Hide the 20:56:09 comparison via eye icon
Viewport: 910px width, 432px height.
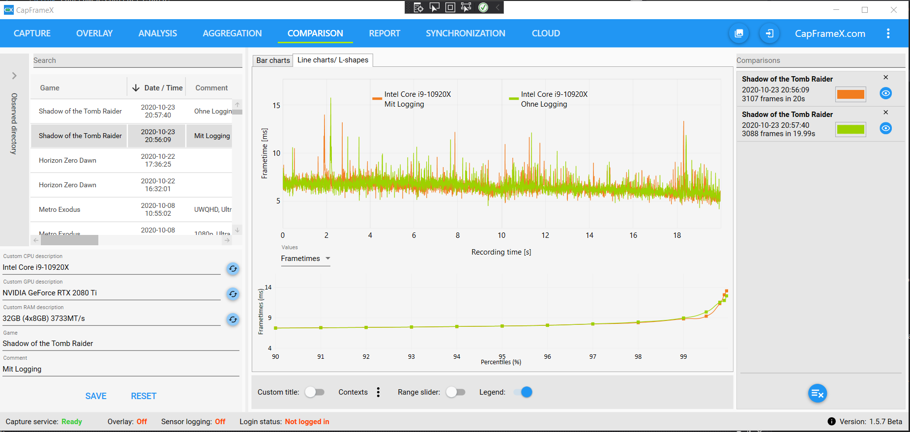pos(886,93)
